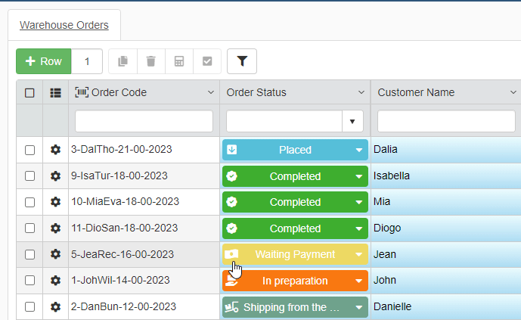Open the Order Code column menu chevron
Screen dimensions: 521x320
[x=210, y=93]
